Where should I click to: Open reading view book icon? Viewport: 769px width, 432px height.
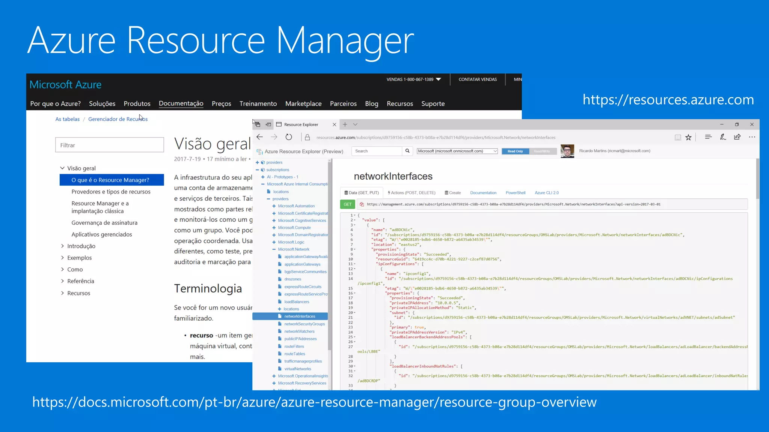click(678, 137)
